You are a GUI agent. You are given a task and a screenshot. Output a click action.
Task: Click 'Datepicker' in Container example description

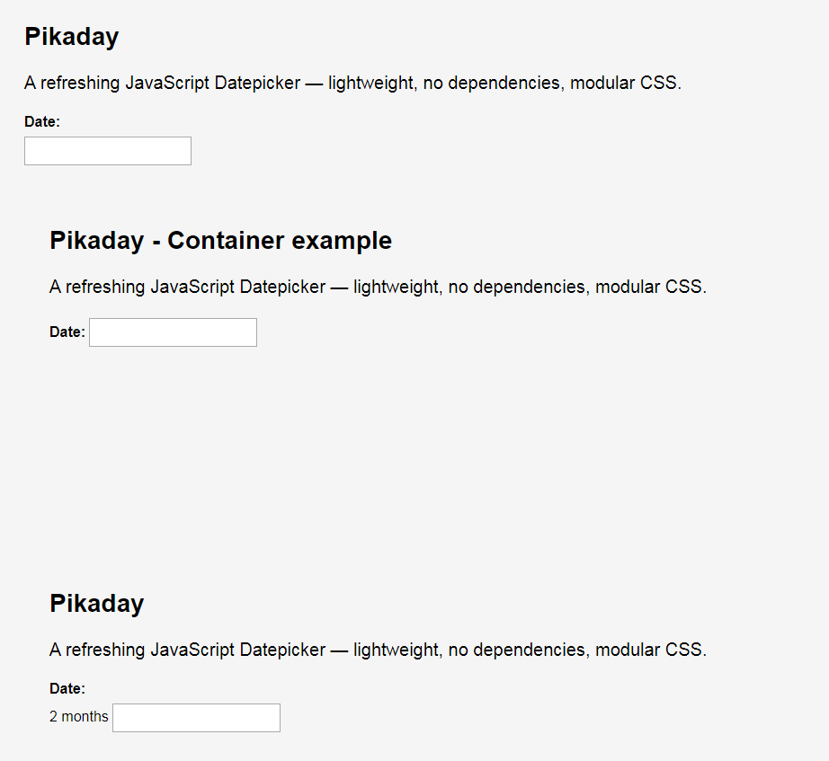[x=282, y=287]
